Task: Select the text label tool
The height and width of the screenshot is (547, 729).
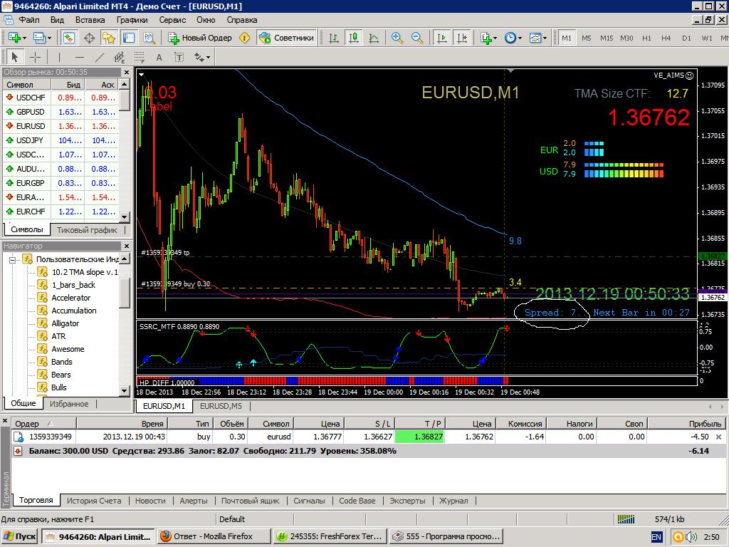Action: (x=179, y=57)
